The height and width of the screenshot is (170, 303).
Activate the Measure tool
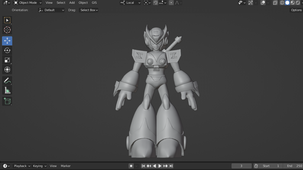[7, 90]
